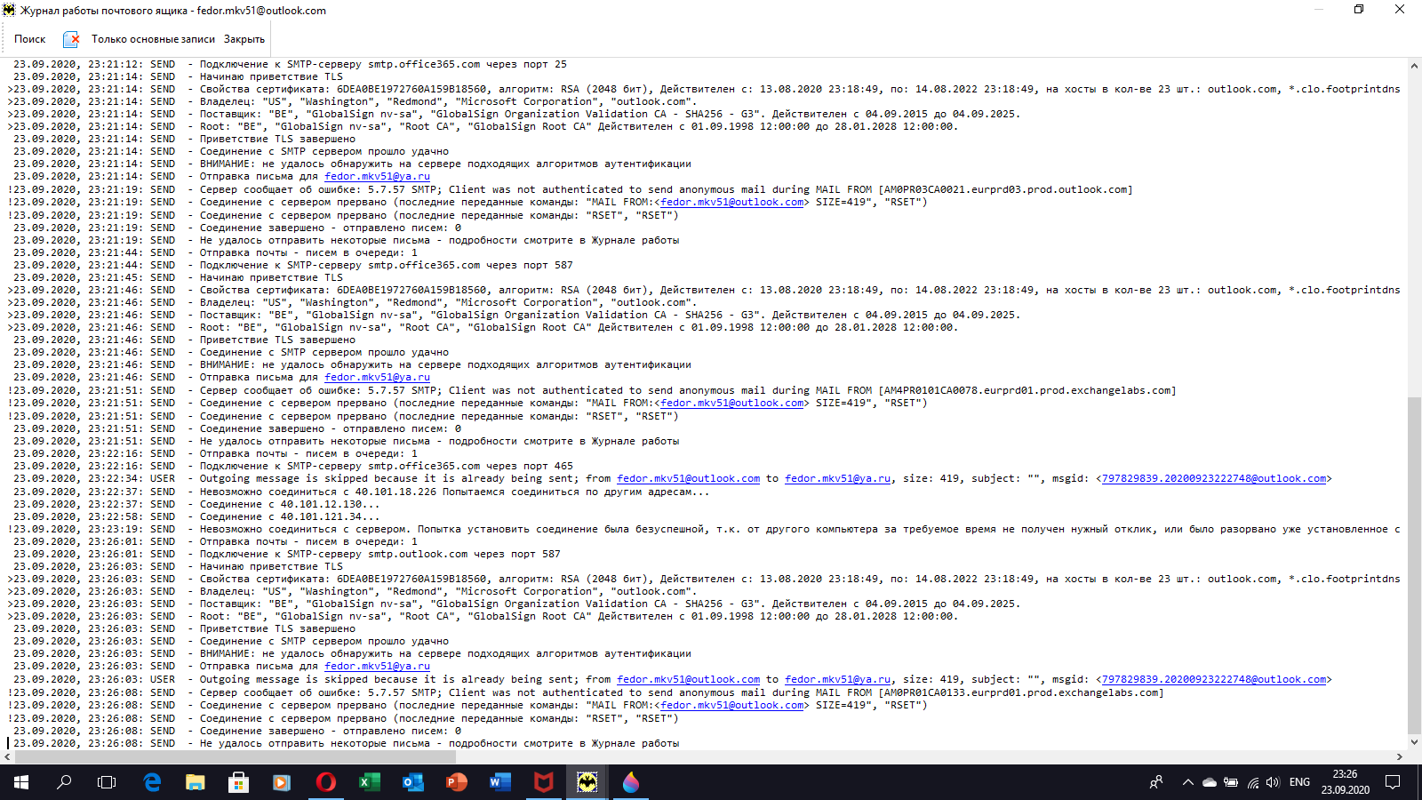Click the MAIL FROM outlook.com link at 23:21:51

pos(732,403)
